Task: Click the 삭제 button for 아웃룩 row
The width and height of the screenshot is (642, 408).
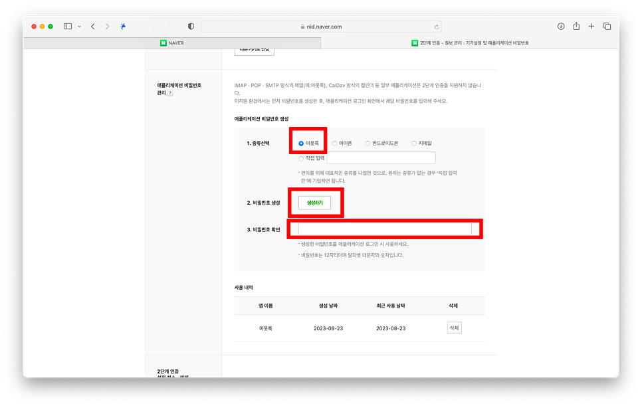Action: pos(454,328)
